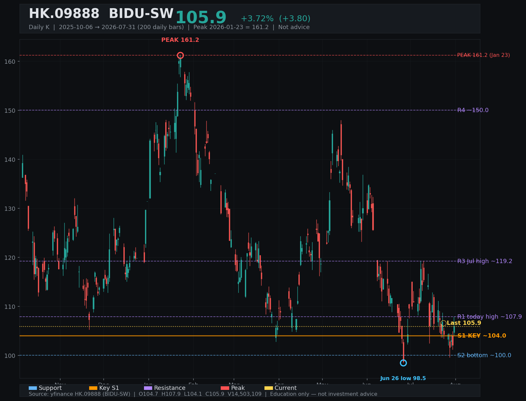Click the 'S2 bottom ~100.0' support label
526x401 pixels.
click(x=484, y=355)
